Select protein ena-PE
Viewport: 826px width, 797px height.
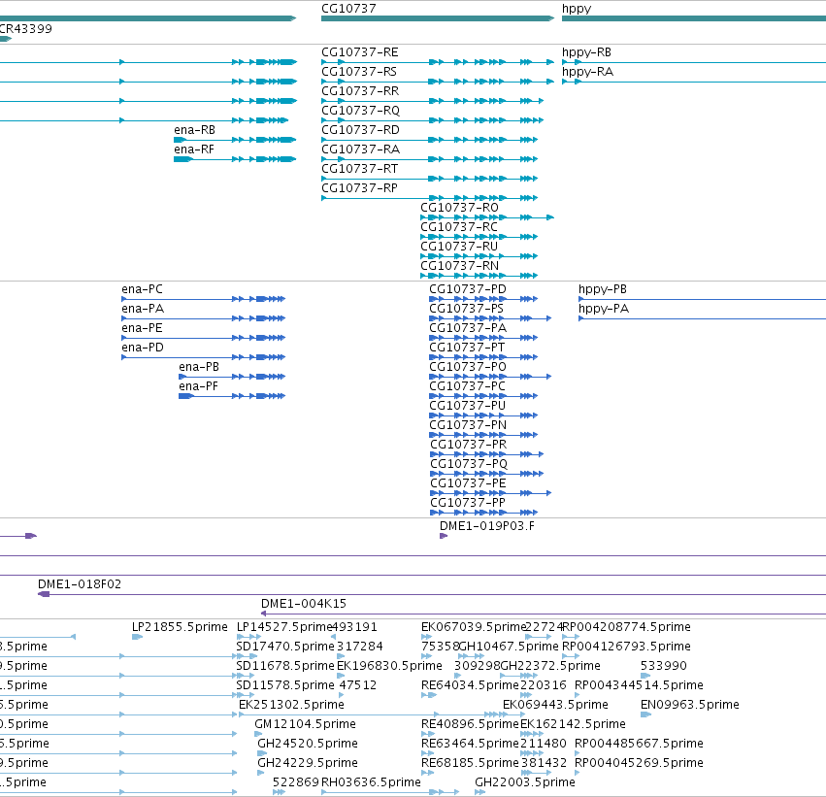point(142,328)
